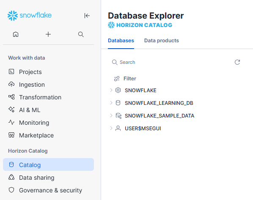The image size is (253, 200).
Task: Click the Snowflake logo
Action: 30,16
